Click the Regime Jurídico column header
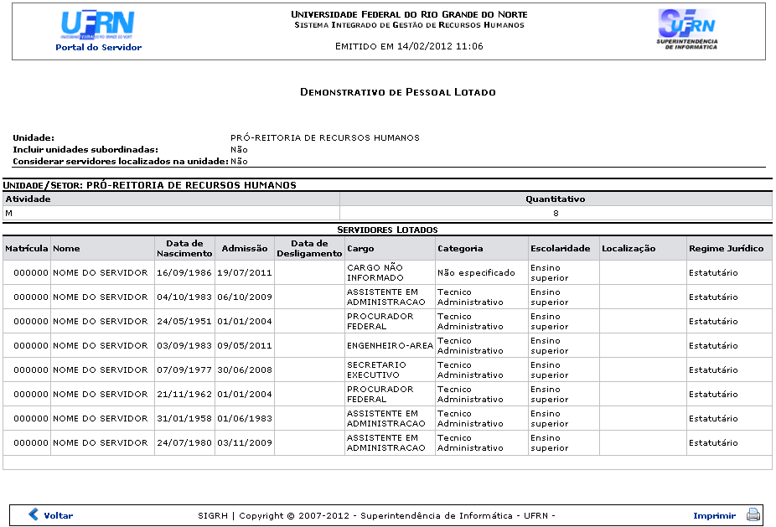This screenshot has width=776, height=527. 726,249
